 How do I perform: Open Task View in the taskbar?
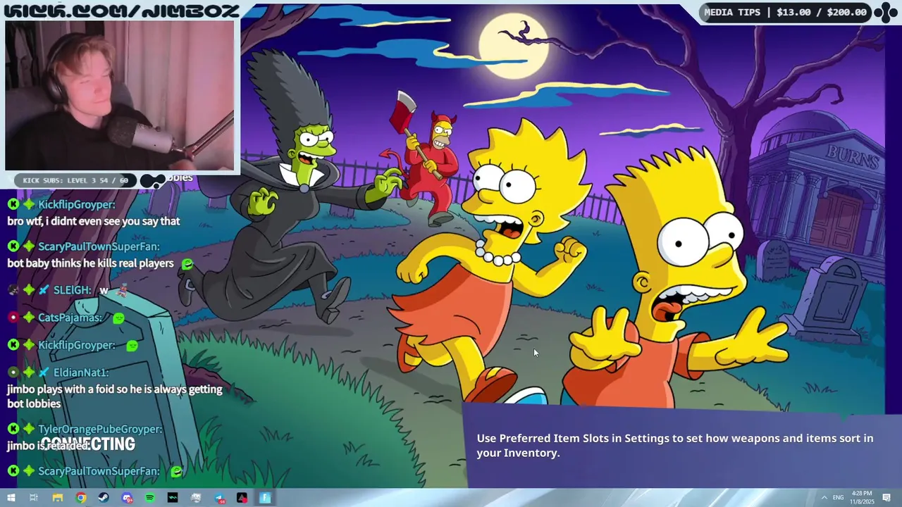click(34, 498)
